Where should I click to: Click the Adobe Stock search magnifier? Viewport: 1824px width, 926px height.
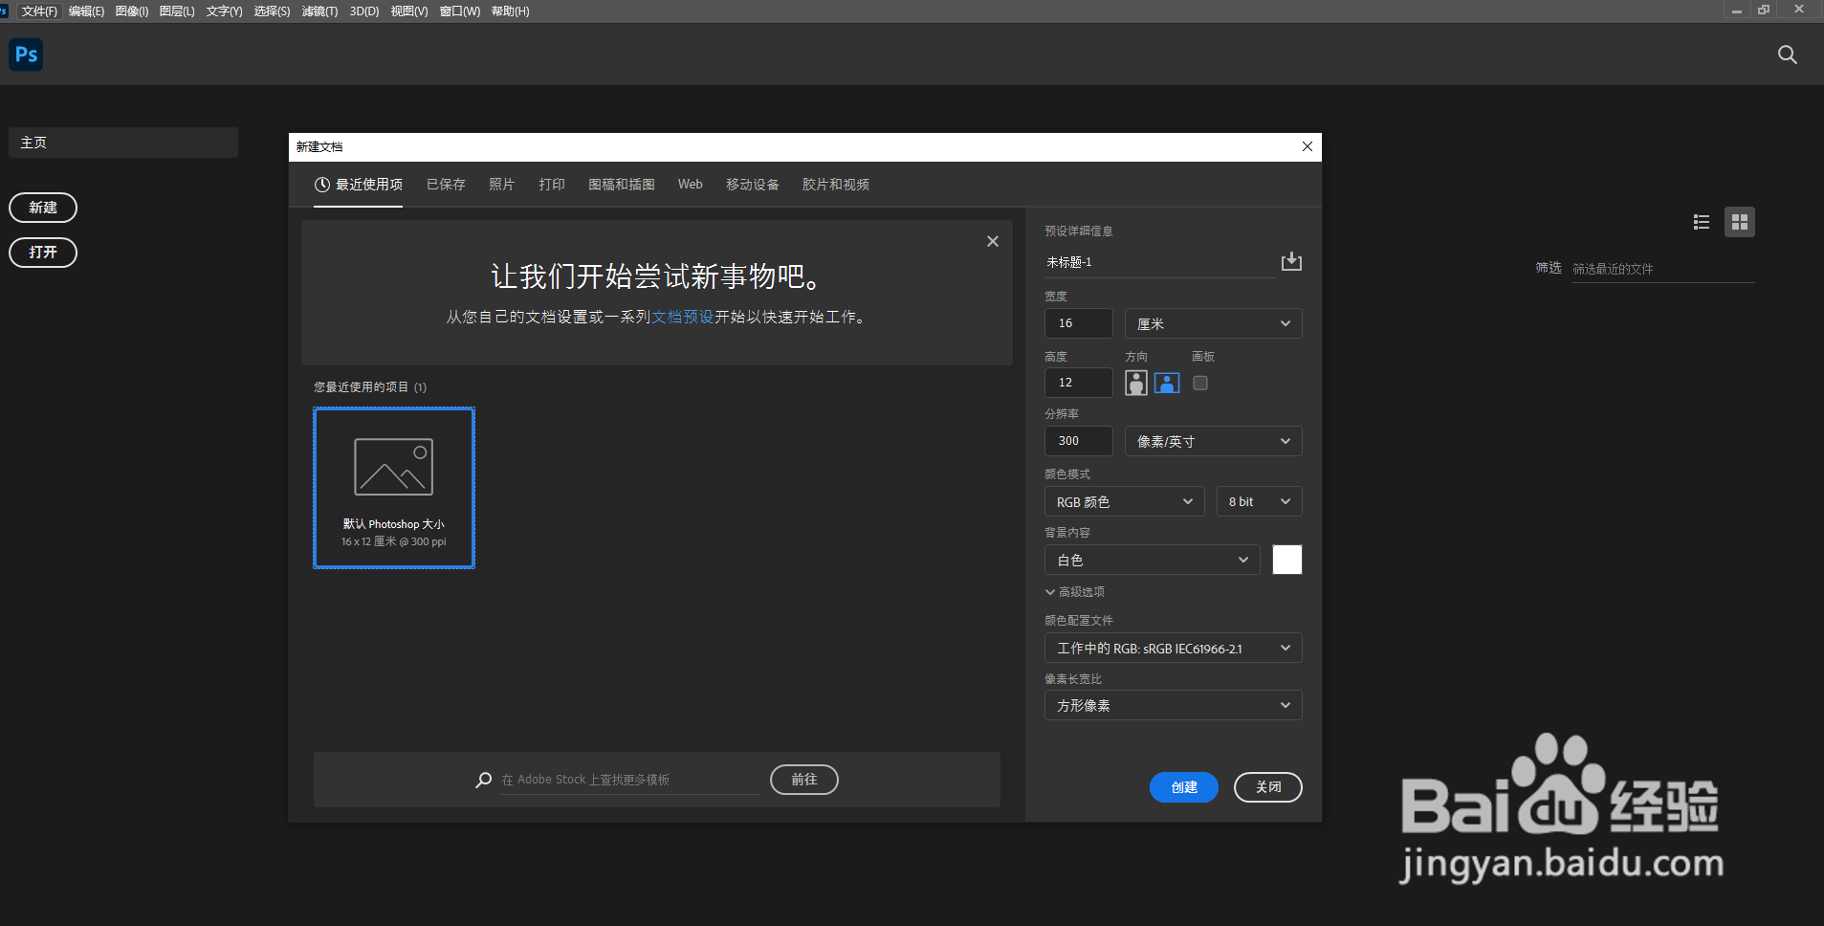[483, 780]
